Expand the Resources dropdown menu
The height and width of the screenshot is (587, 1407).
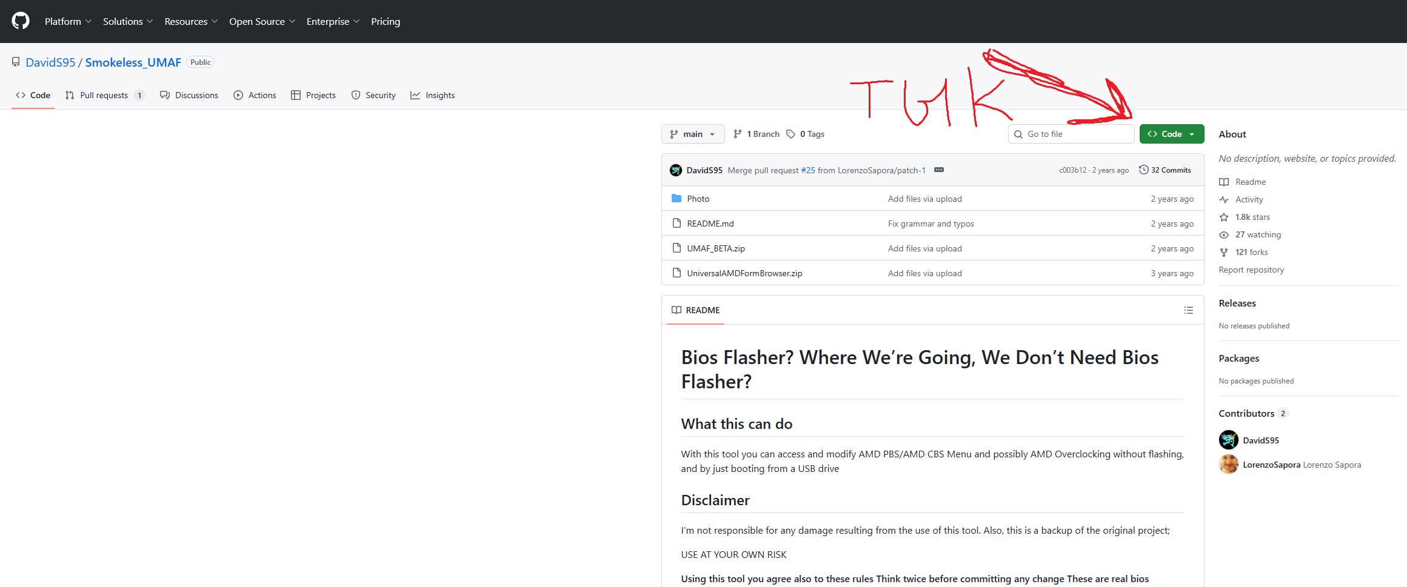tap(191, 21)
